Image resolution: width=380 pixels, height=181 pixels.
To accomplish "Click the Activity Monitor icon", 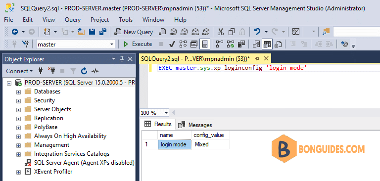I will [x=296, y=32].
